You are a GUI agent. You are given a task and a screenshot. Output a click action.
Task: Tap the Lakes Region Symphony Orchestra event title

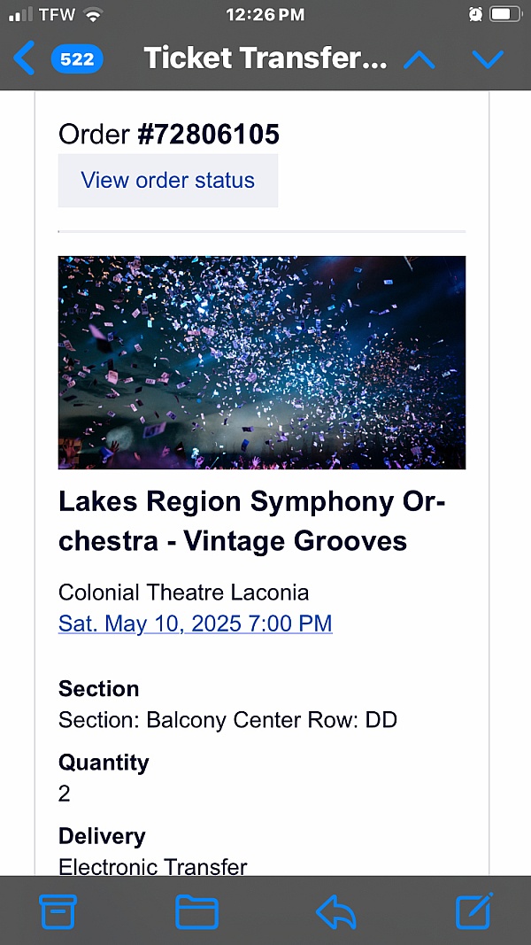(x=251, y=521)
